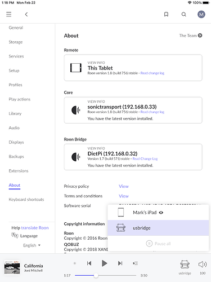Screen dimensions: 211x282
Task: Click the tablet icon in Remote card
Action: pyautogui.click(x=76, y=68)
